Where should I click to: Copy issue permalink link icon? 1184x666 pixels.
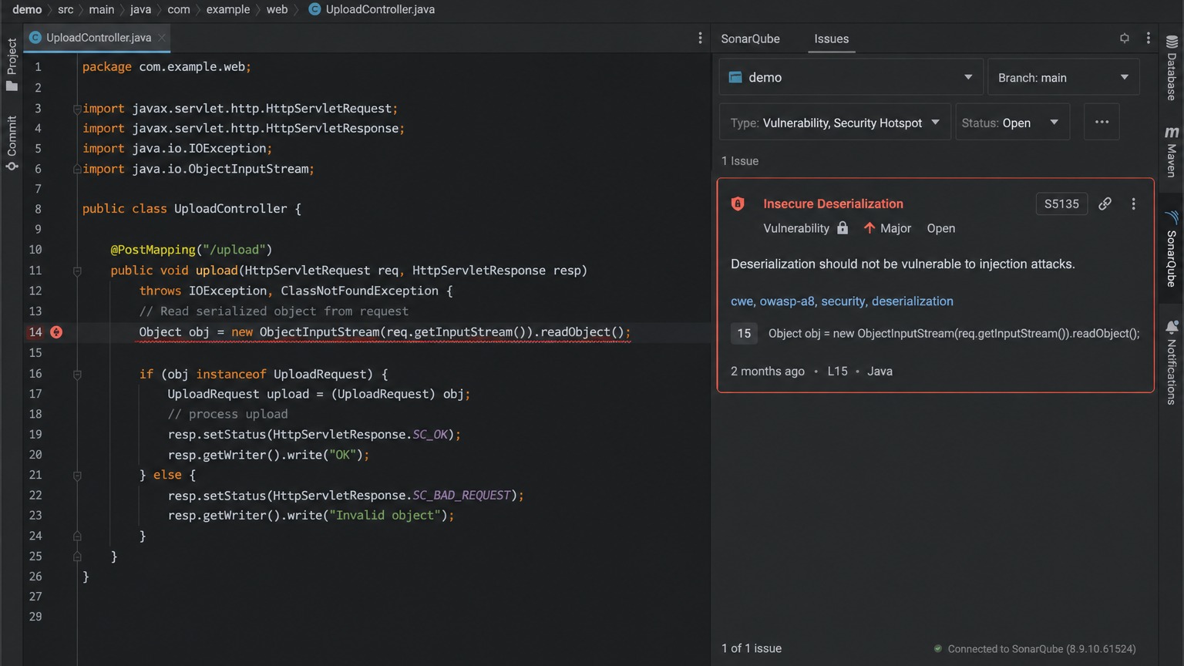(1105, 203)
